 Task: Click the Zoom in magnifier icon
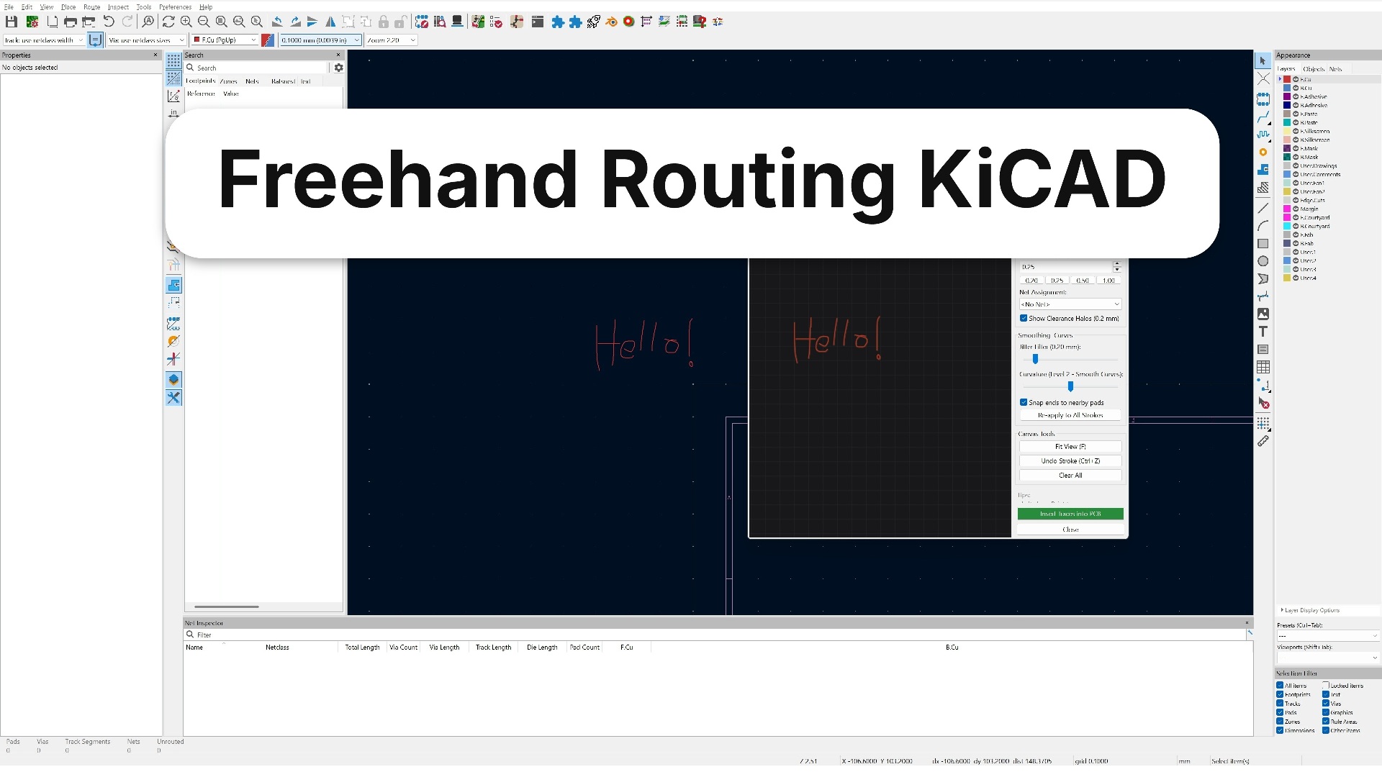186,22
